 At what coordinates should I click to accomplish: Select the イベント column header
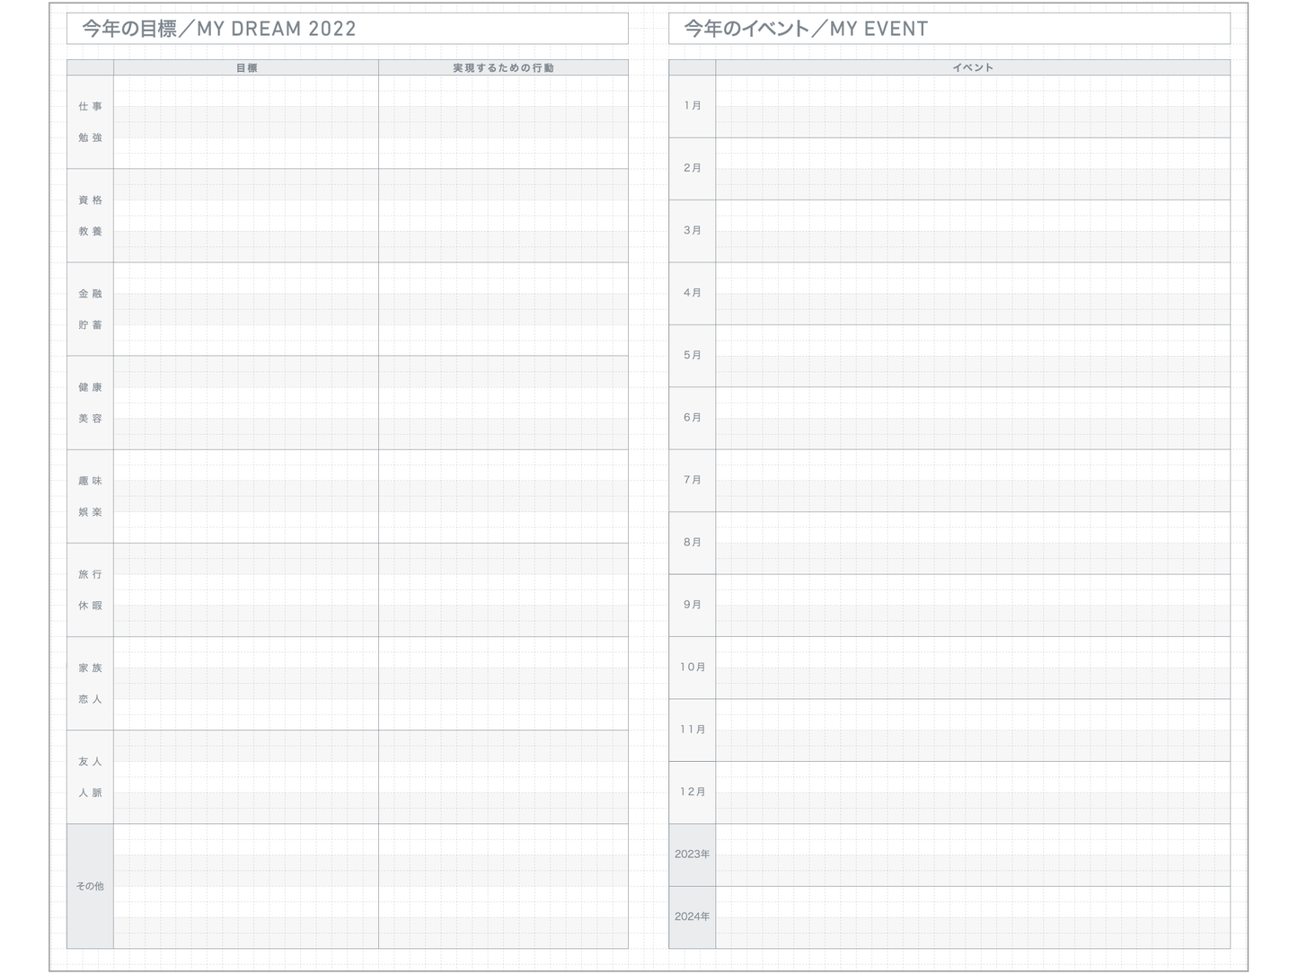pyautogui.click(x=973, y=67)
